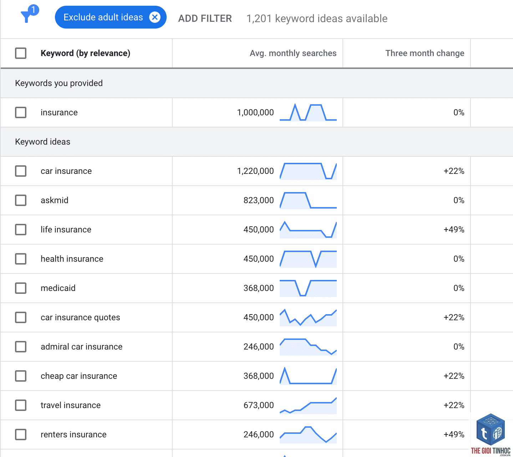Remove the Exclude adult ideas filter
The width and height of the screenshot is (513, 457).
click(155, 17)
